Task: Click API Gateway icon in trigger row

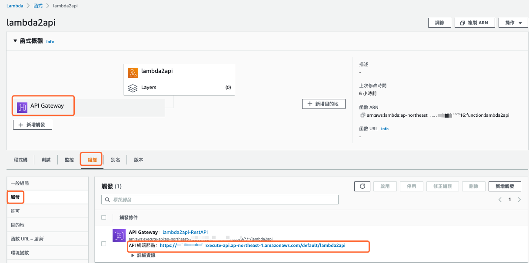Action: pos(119,236)
